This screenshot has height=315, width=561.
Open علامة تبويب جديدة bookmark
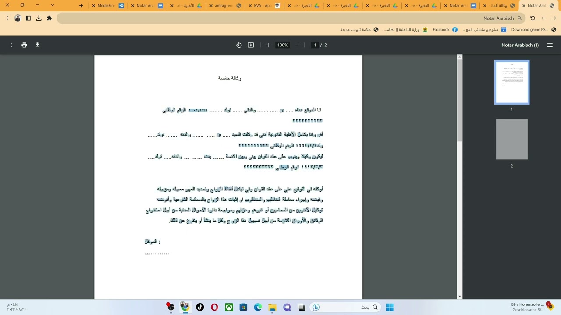click(359, 30)
